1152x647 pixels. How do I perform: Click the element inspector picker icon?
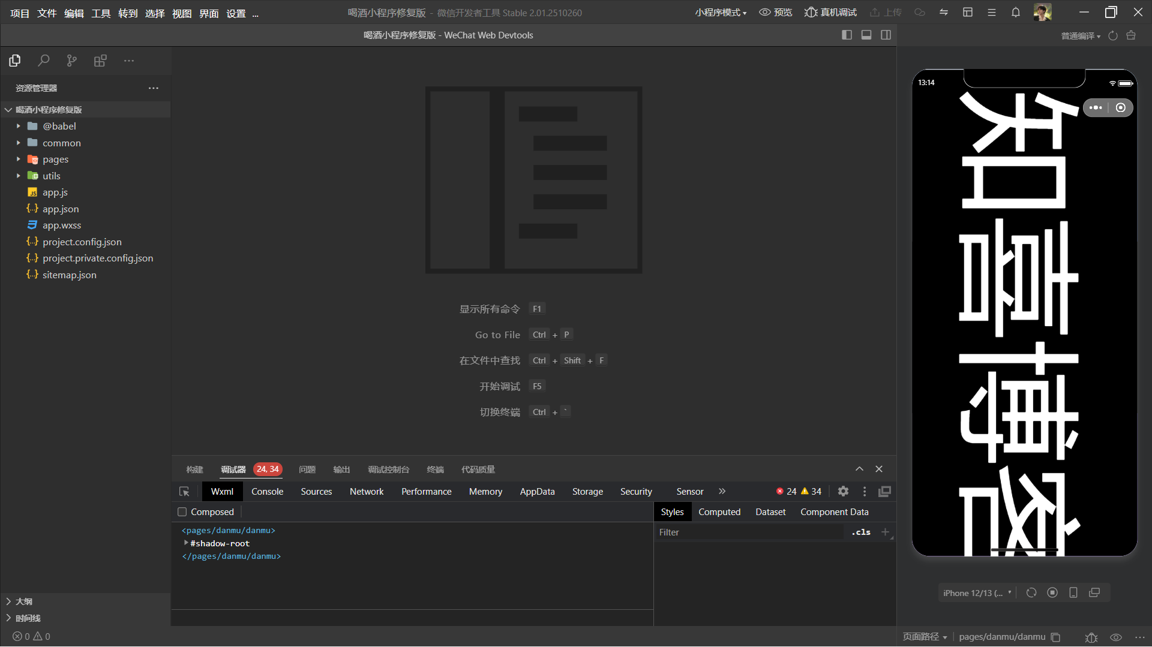pos(184,492)
